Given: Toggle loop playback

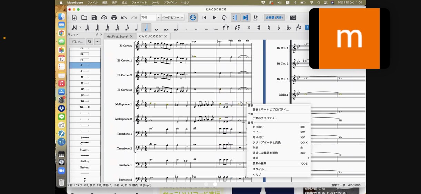Looking at the screenshot, I should [224, 18].
